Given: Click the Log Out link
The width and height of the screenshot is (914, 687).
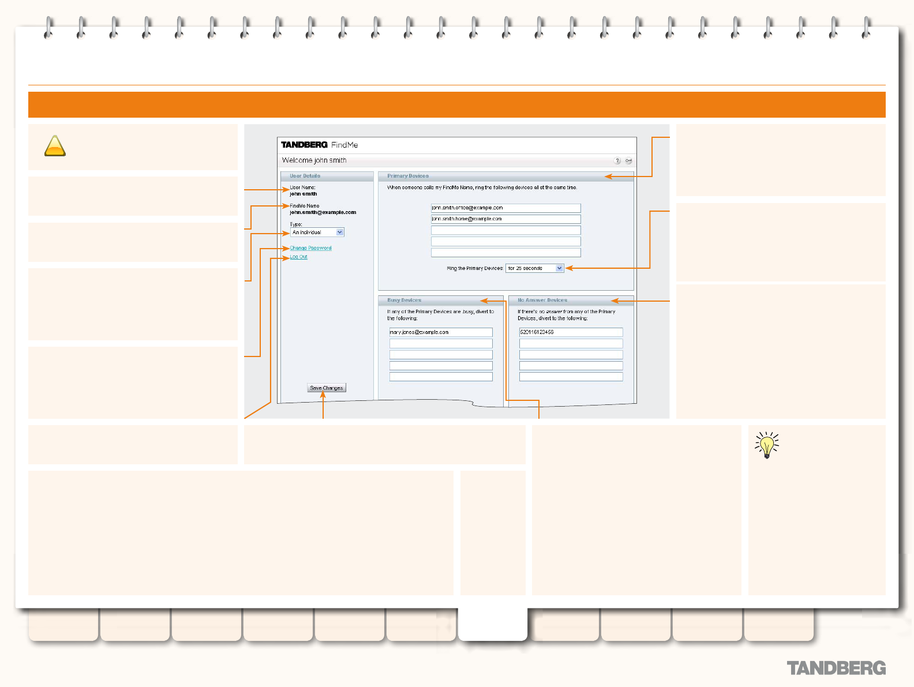Looking at the screenshot, I should pyautogui.click(x=298, y=257).
